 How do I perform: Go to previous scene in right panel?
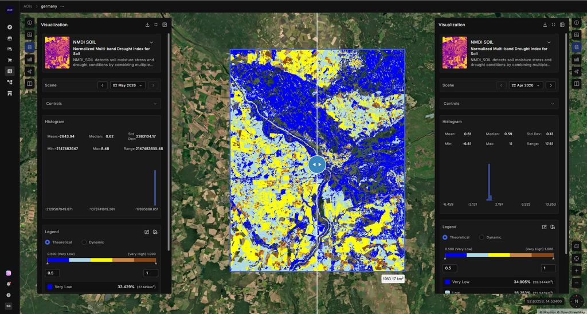coord(501,85)
